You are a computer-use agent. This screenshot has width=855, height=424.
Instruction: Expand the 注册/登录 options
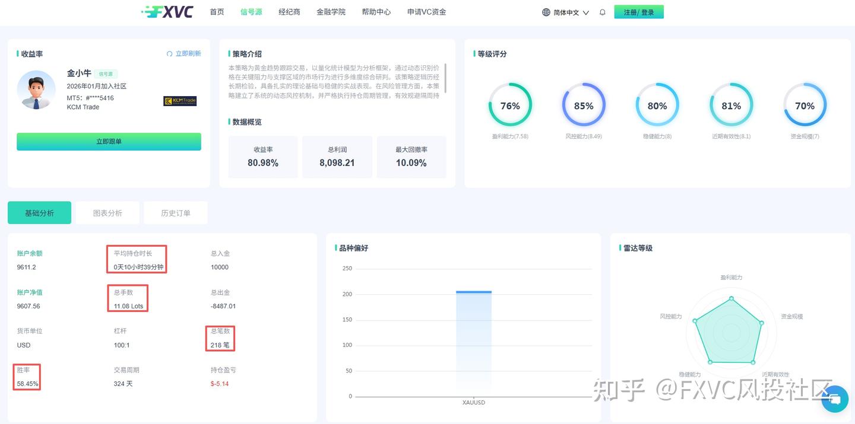639,11
